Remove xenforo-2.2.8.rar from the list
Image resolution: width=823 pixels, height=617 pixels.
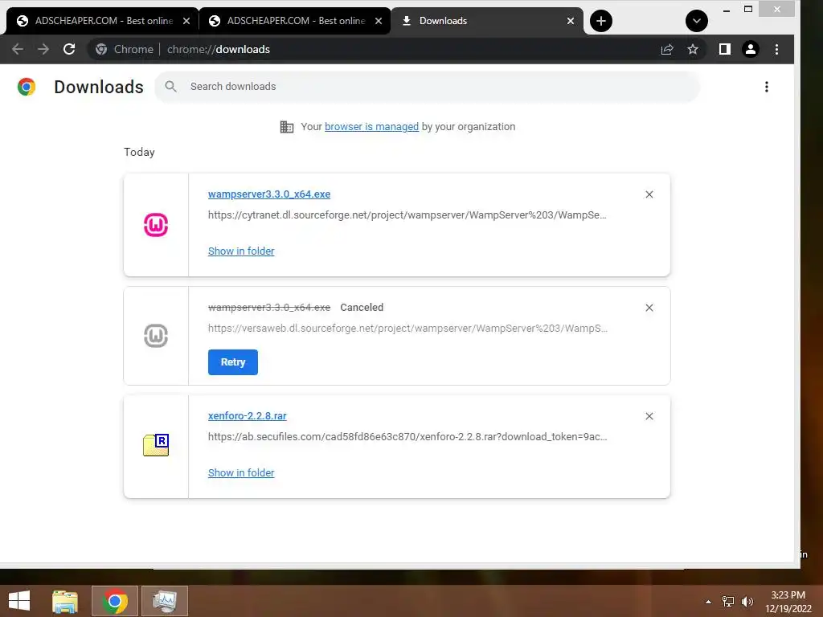pos(649,417)
